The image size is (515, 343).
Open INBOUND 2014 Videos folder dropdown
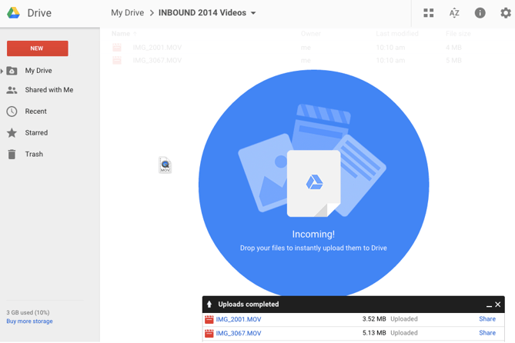point(253,13)
